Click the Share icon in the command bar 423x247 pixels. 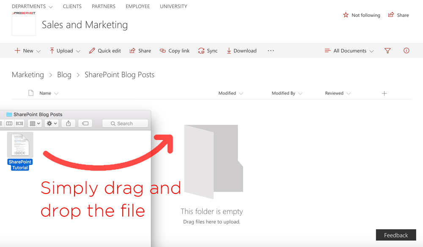point(132,51)
